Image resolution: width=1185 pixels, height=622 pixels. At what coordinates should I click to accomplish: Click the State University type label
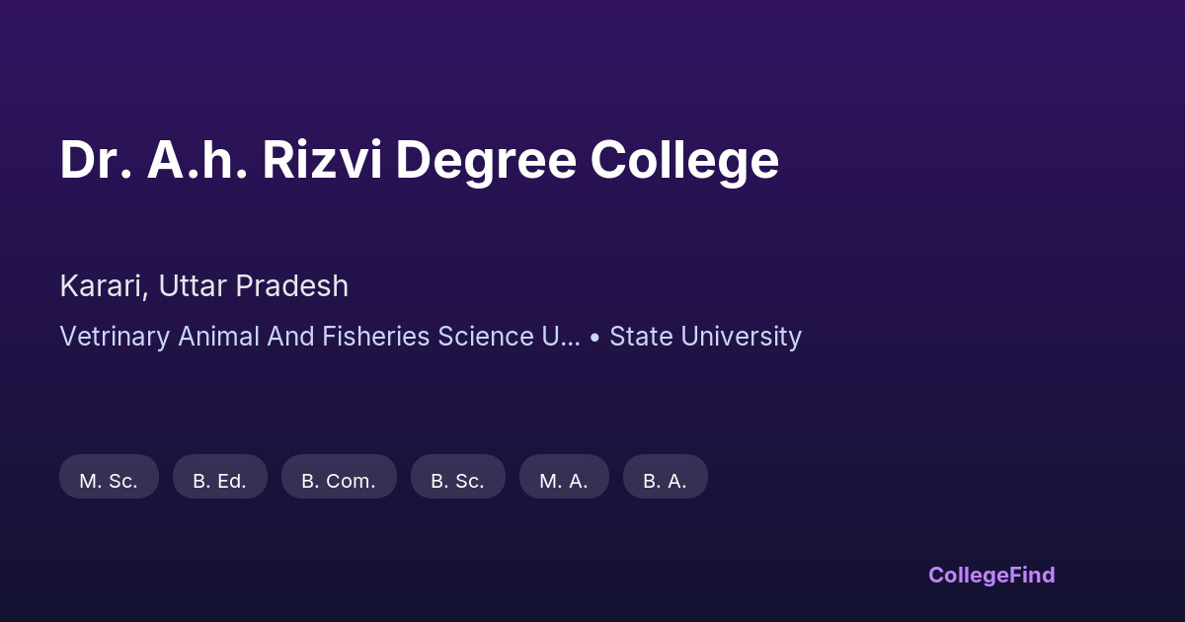[705, 337]
